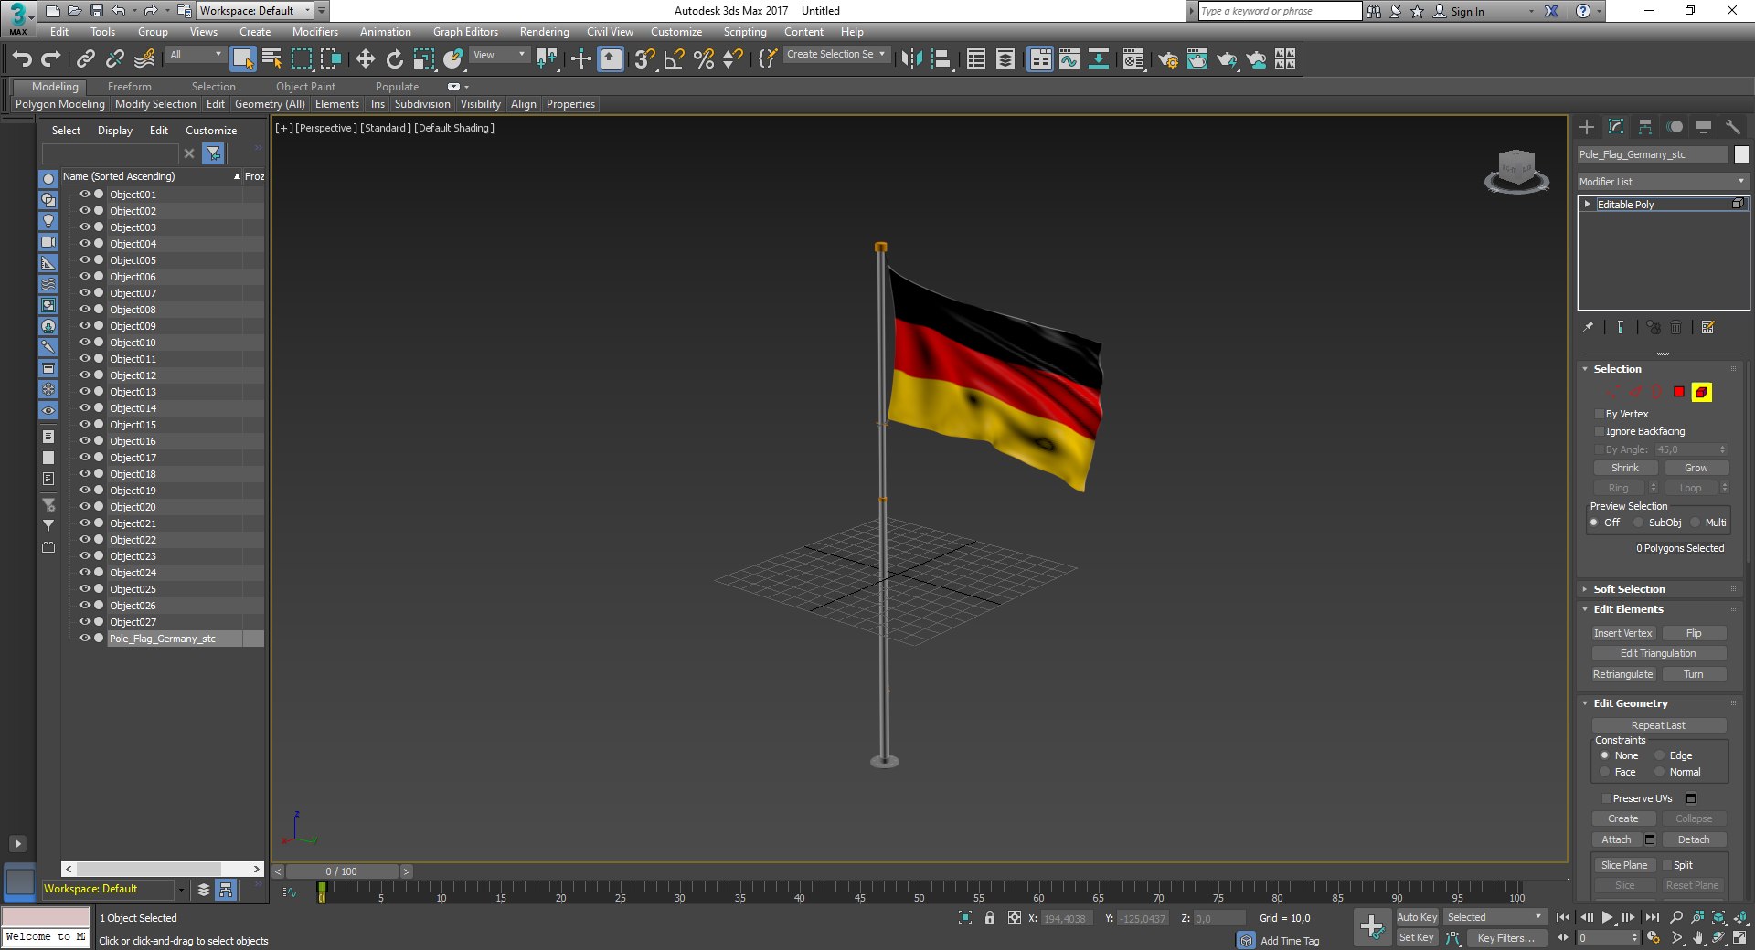Hide Object005 using its eye icon
1755x950 pixels.
coord(84,260)
